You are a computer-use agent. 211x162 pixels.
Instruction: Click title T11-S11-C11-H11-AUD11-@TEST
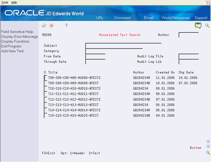[73, 94]
